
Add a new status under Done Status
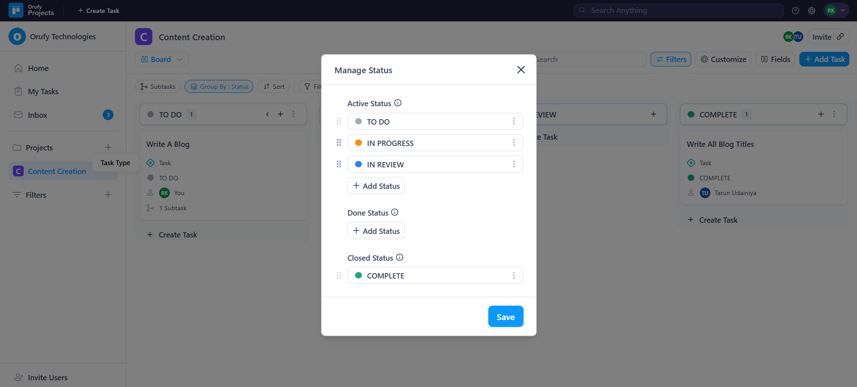pos(376,231)
